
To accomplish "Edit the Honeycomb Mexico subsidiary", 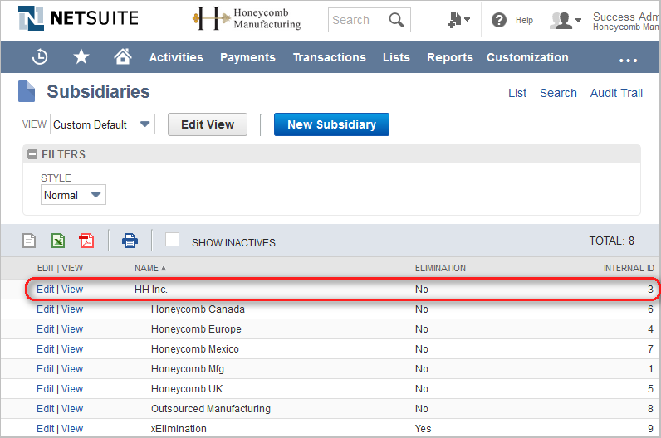I will coord(45,349).
